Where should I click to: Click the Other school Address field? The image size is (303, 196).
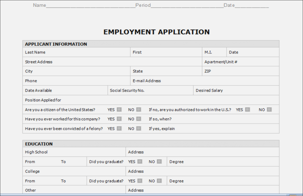coord(203,190)
